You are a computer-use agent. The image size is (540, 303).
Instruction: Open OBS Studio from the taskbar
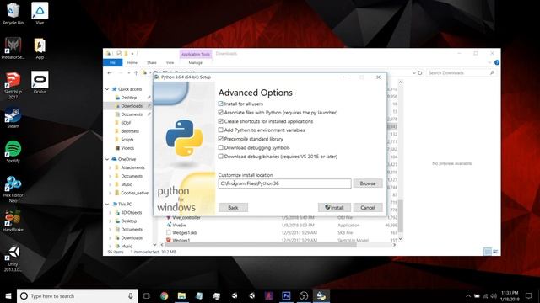[x=304, y=295]
